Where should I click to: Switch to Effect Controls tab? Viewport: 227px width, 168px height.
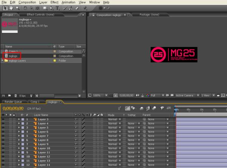click(40, 15)
